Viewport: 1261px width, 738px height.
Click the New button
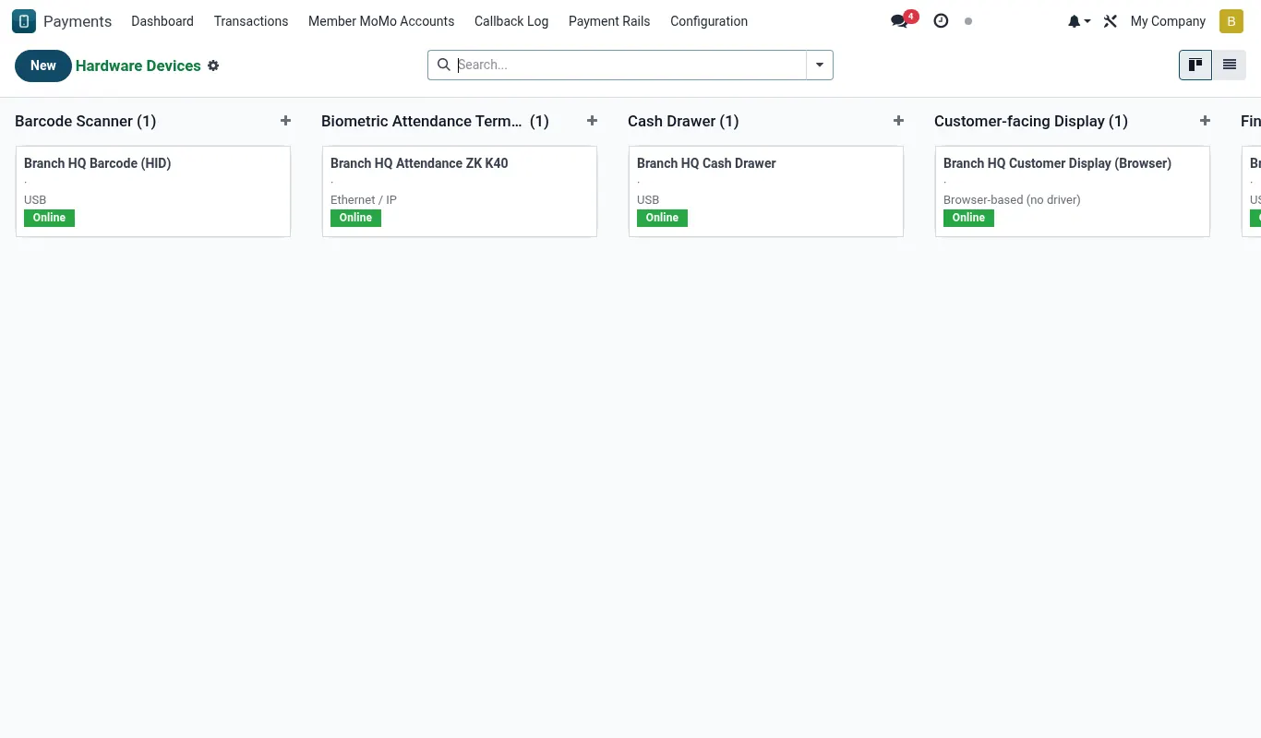(43, 65)
